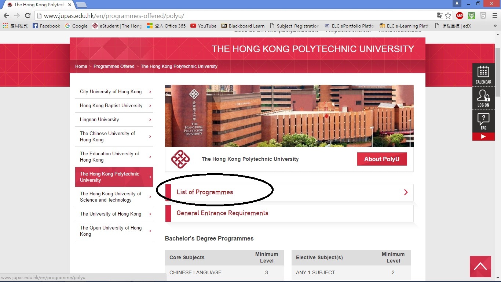Open the FAQ side icon

[483, 121]
